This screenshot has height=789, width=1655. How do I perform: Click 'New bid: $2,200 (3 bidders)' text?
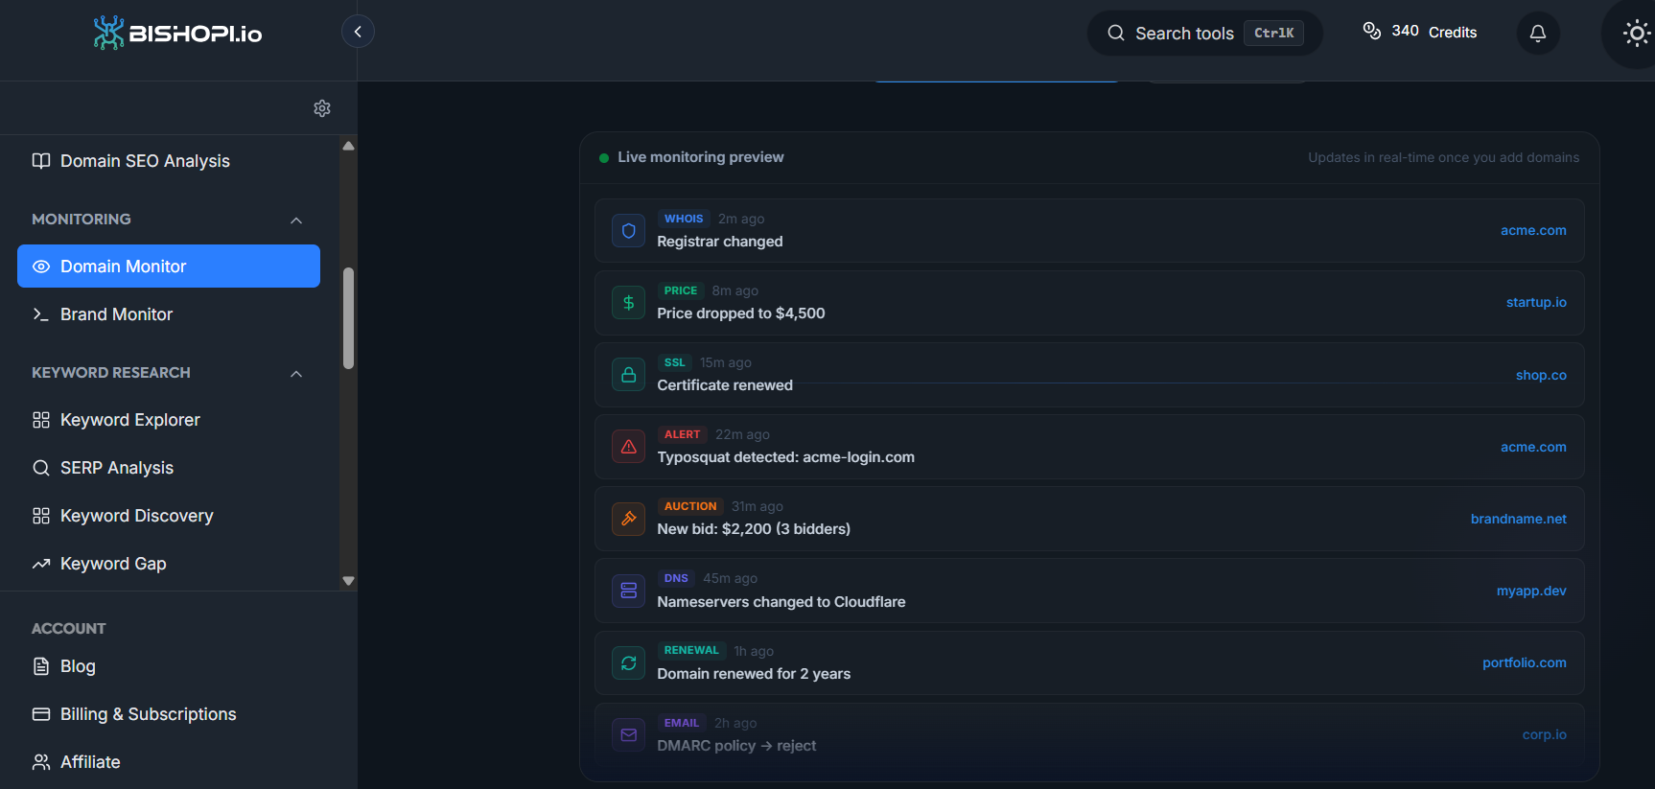tap(754, 529)
